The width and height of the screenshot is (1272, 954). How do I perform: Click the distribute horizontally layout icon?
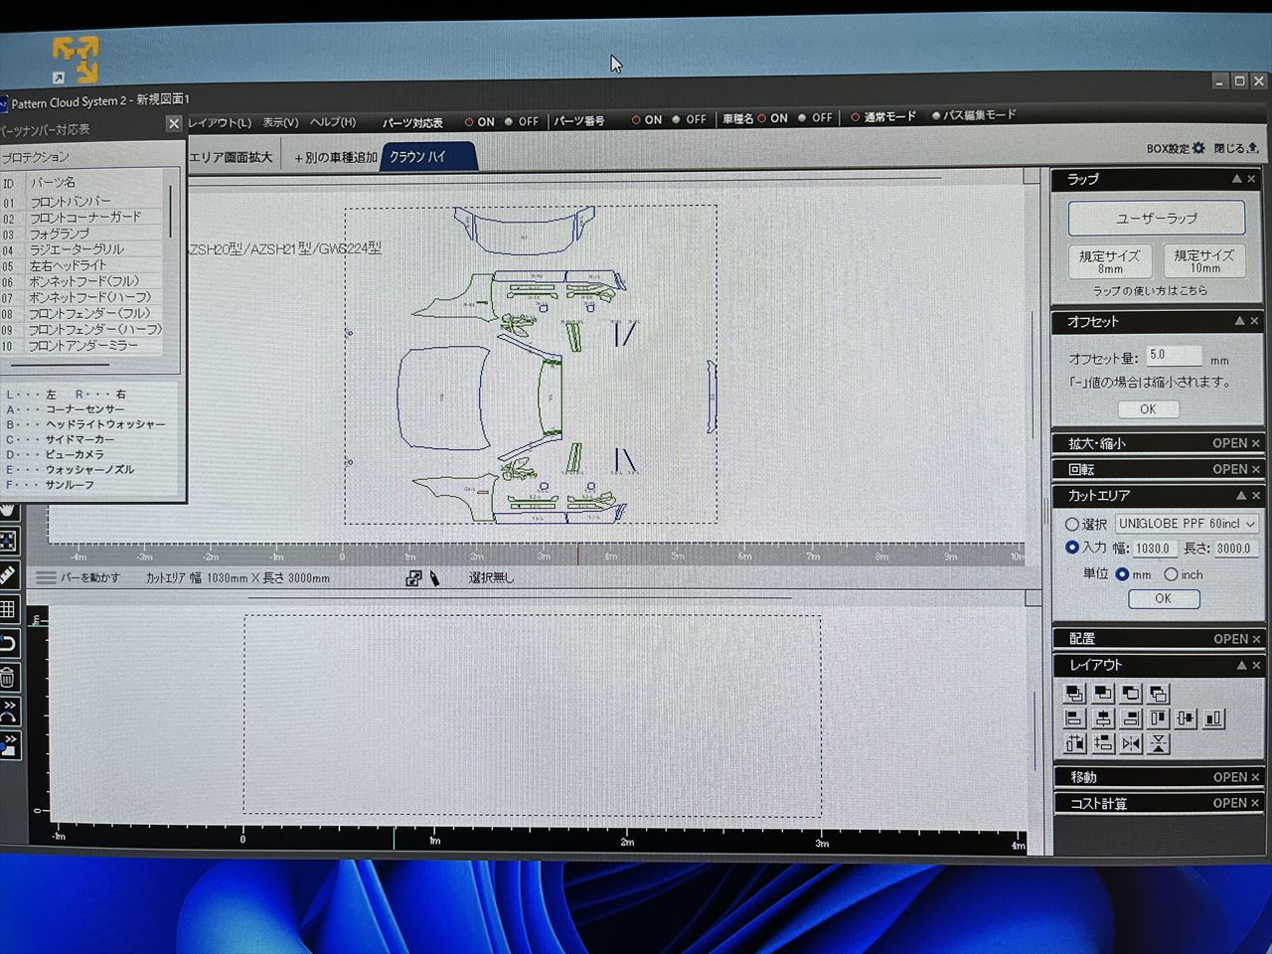tap(1074, 743)
